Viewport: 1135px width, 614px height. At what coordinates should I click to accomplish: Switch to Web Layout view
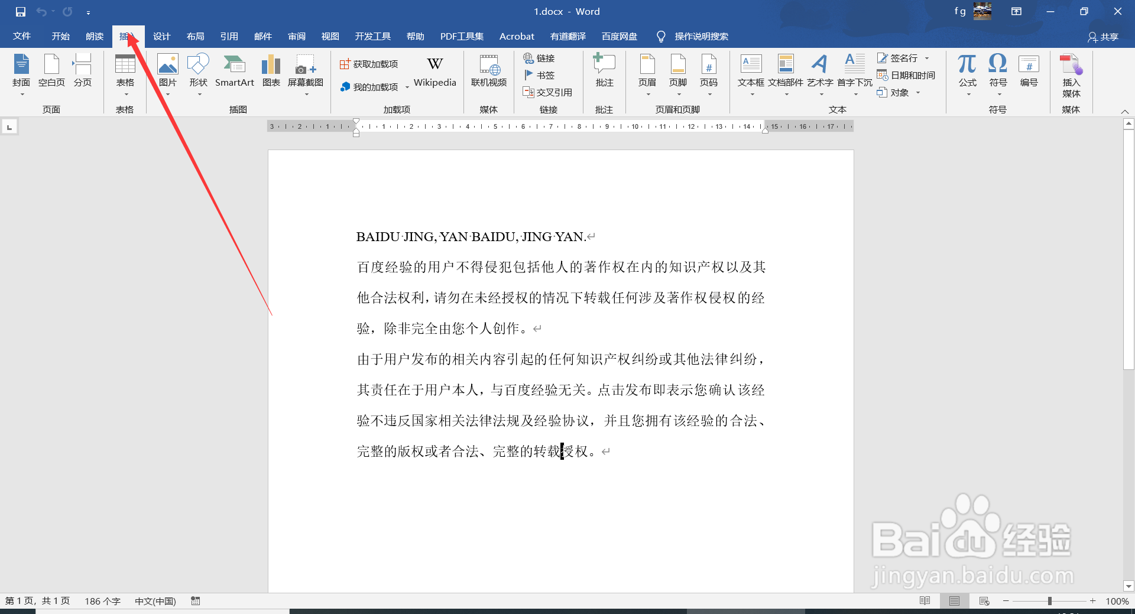tap(984, 601)
